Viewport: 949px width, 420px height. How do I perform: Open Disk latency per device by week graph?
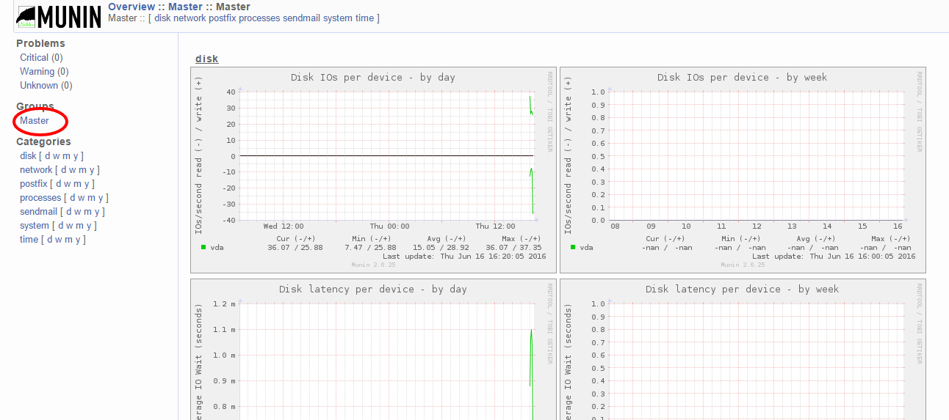pos(743,350)
